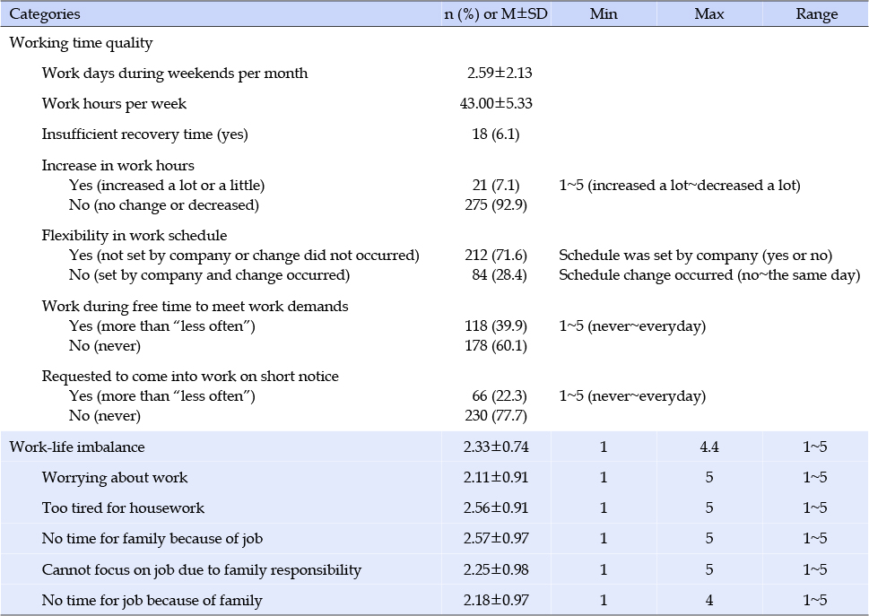
Task: Select 'No time for job because of family'
Action: point(152,601)
